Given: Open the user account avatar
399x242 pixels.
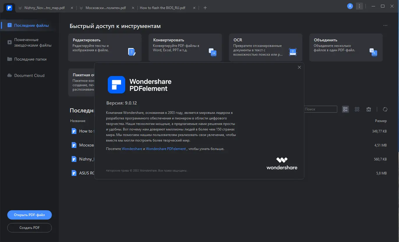Looking at the screenshot, I should (x=350, y=6).
